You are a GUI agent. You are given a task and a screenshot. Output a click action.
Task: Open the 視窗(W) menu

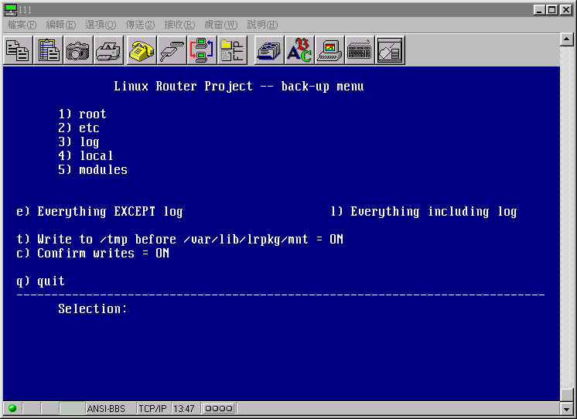click(x=221, y=25)
